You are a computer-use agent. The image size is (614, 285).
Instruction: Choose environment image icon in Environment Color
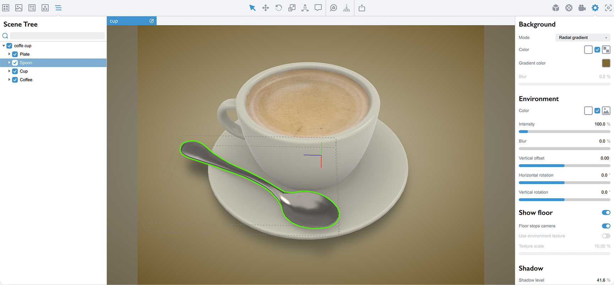pos(606,111)
